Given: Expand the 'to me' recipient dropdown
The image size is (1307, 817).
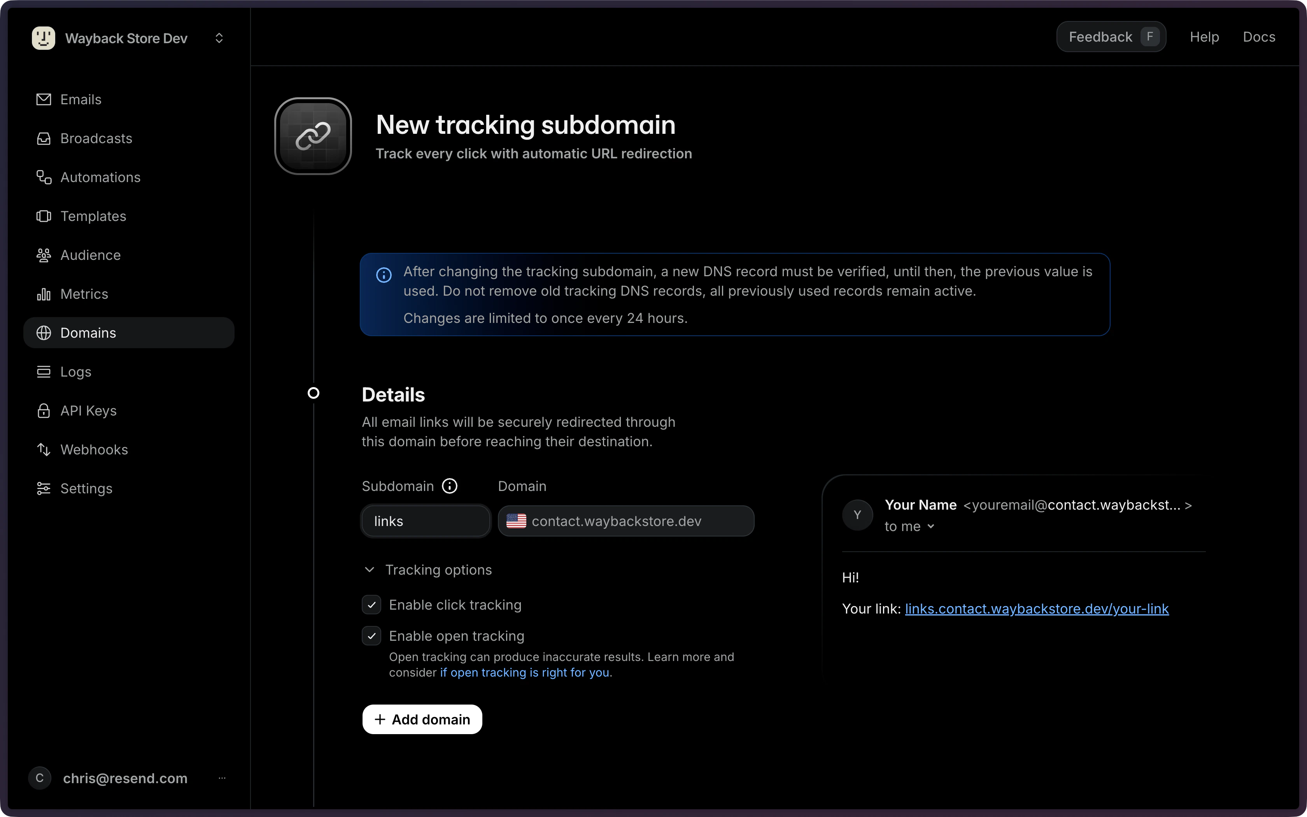Looking at the screenshot, I should coord(909,526).
